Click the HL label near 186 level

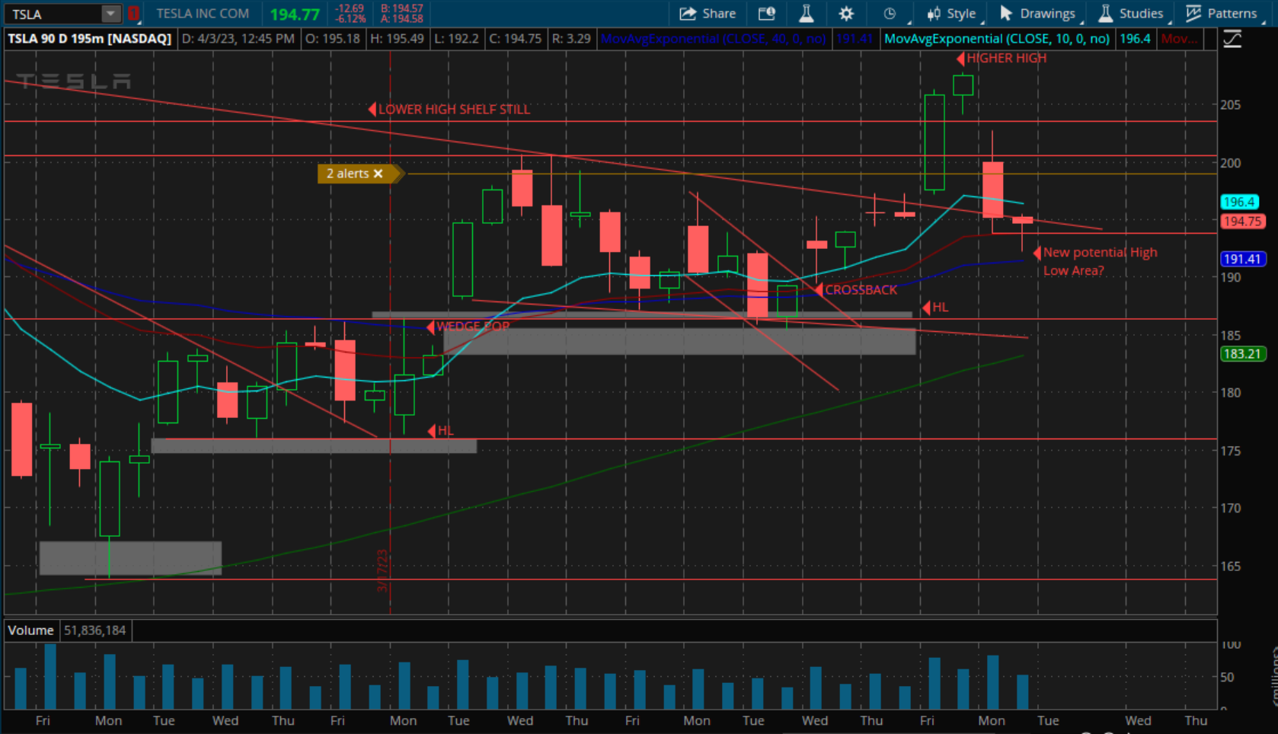click(x=940, y=308)
